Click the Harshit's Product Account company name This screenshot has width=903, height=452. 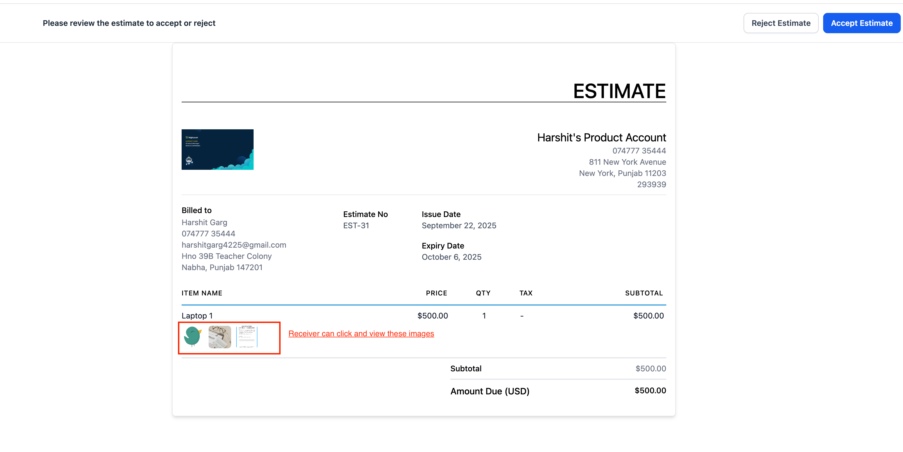click(x=601, y=138)
